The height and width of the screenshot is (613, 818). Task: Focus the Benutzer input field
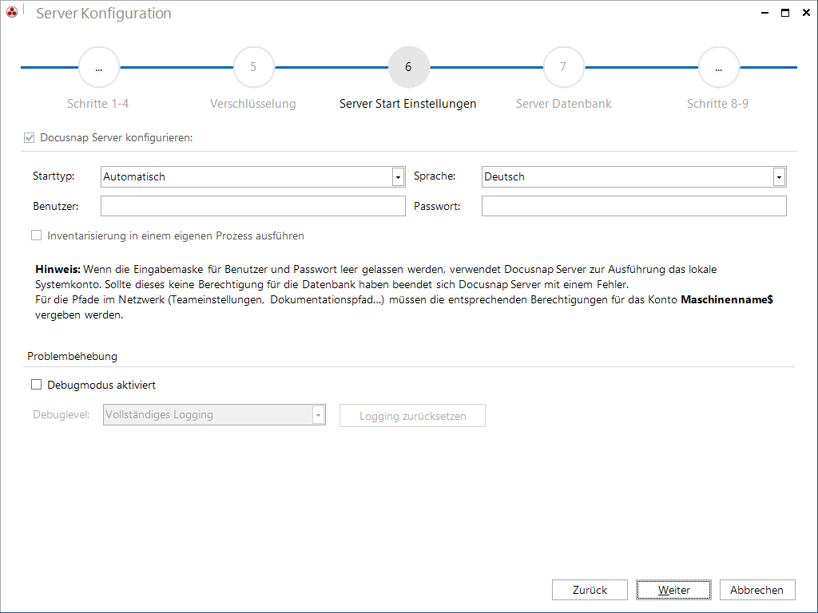(x=253, y=206)
